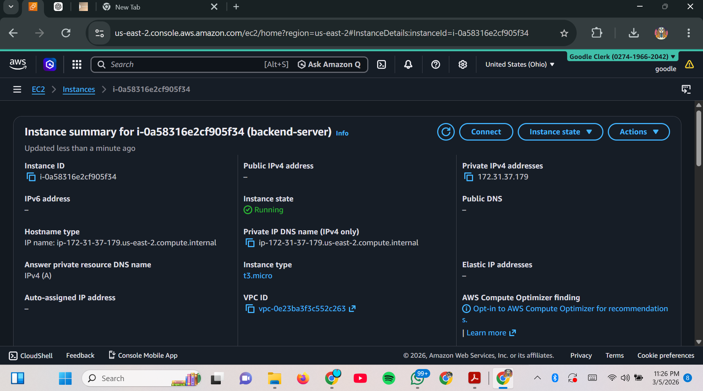Open the tutorials panel icon at top right
The image size is (703, 391).
(x=686, y=89)
